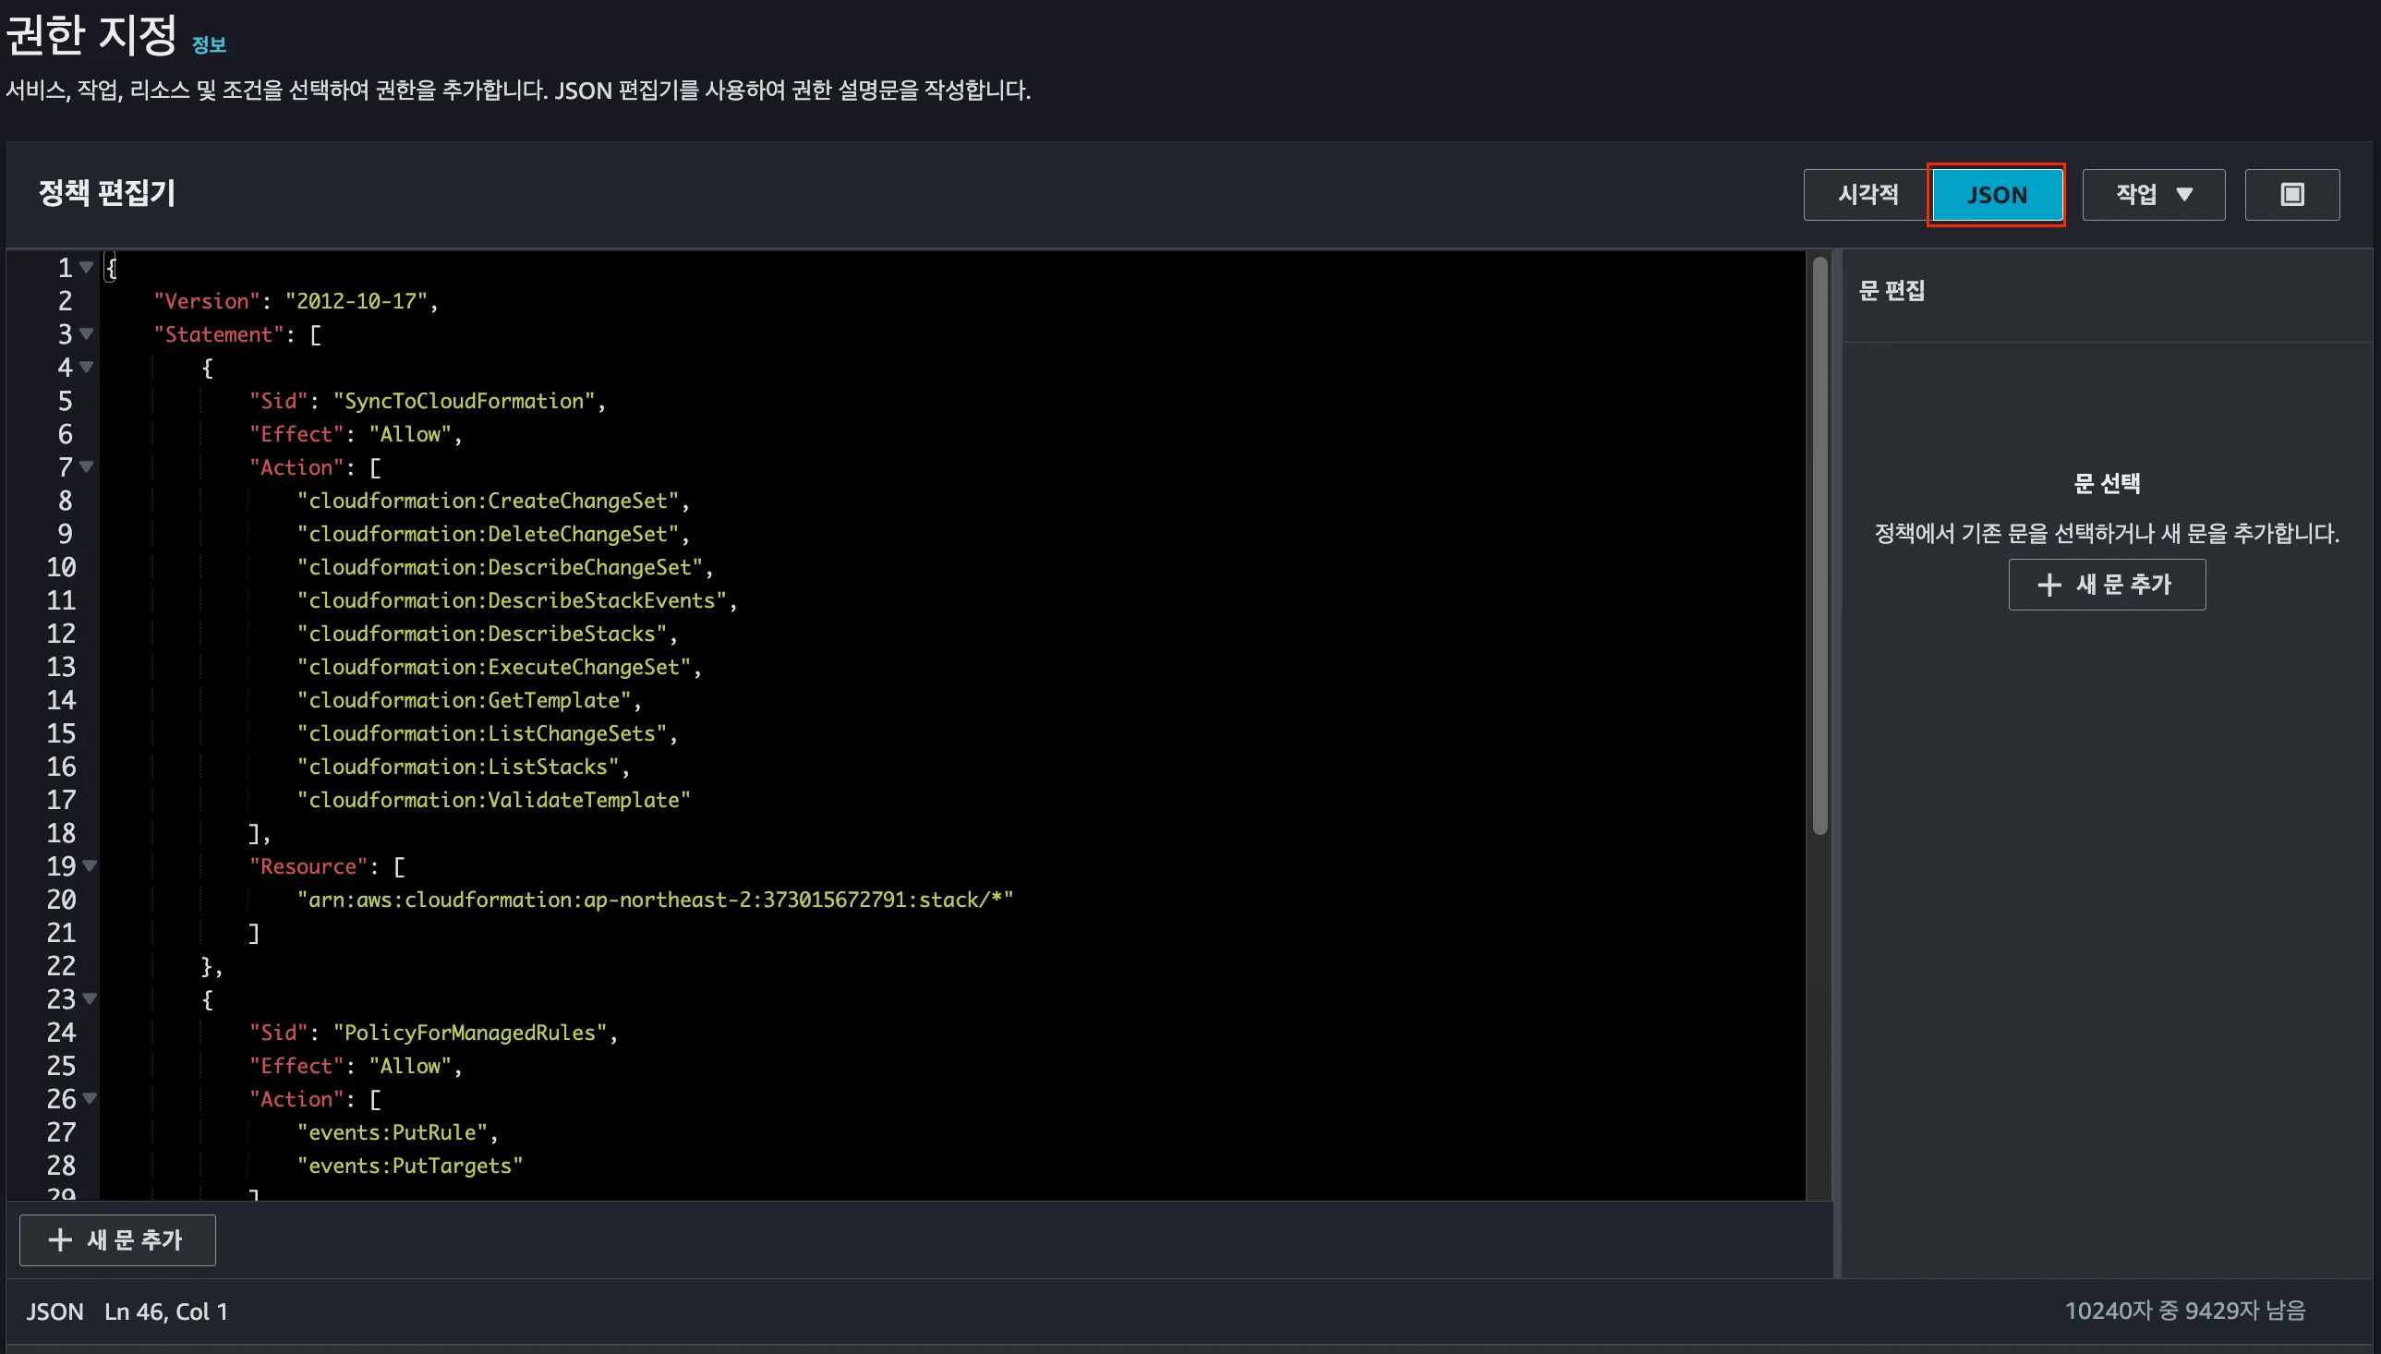2381x1354 pixels.
Task: Collapse the root JSON object at line 1
Action: [x=88, y=267]
